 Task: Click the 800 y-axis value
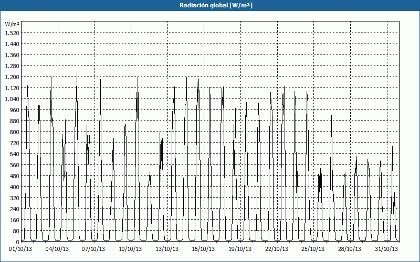pos(15,132)
